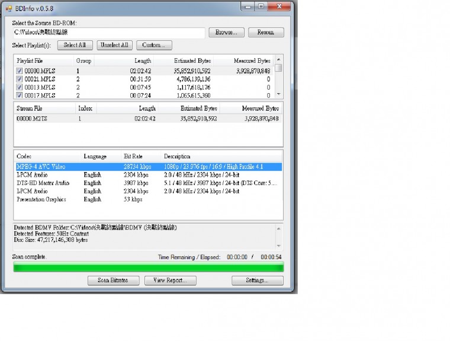450x341 pixels.
Task: Close the BDInfo window
Action: point(279,7)
